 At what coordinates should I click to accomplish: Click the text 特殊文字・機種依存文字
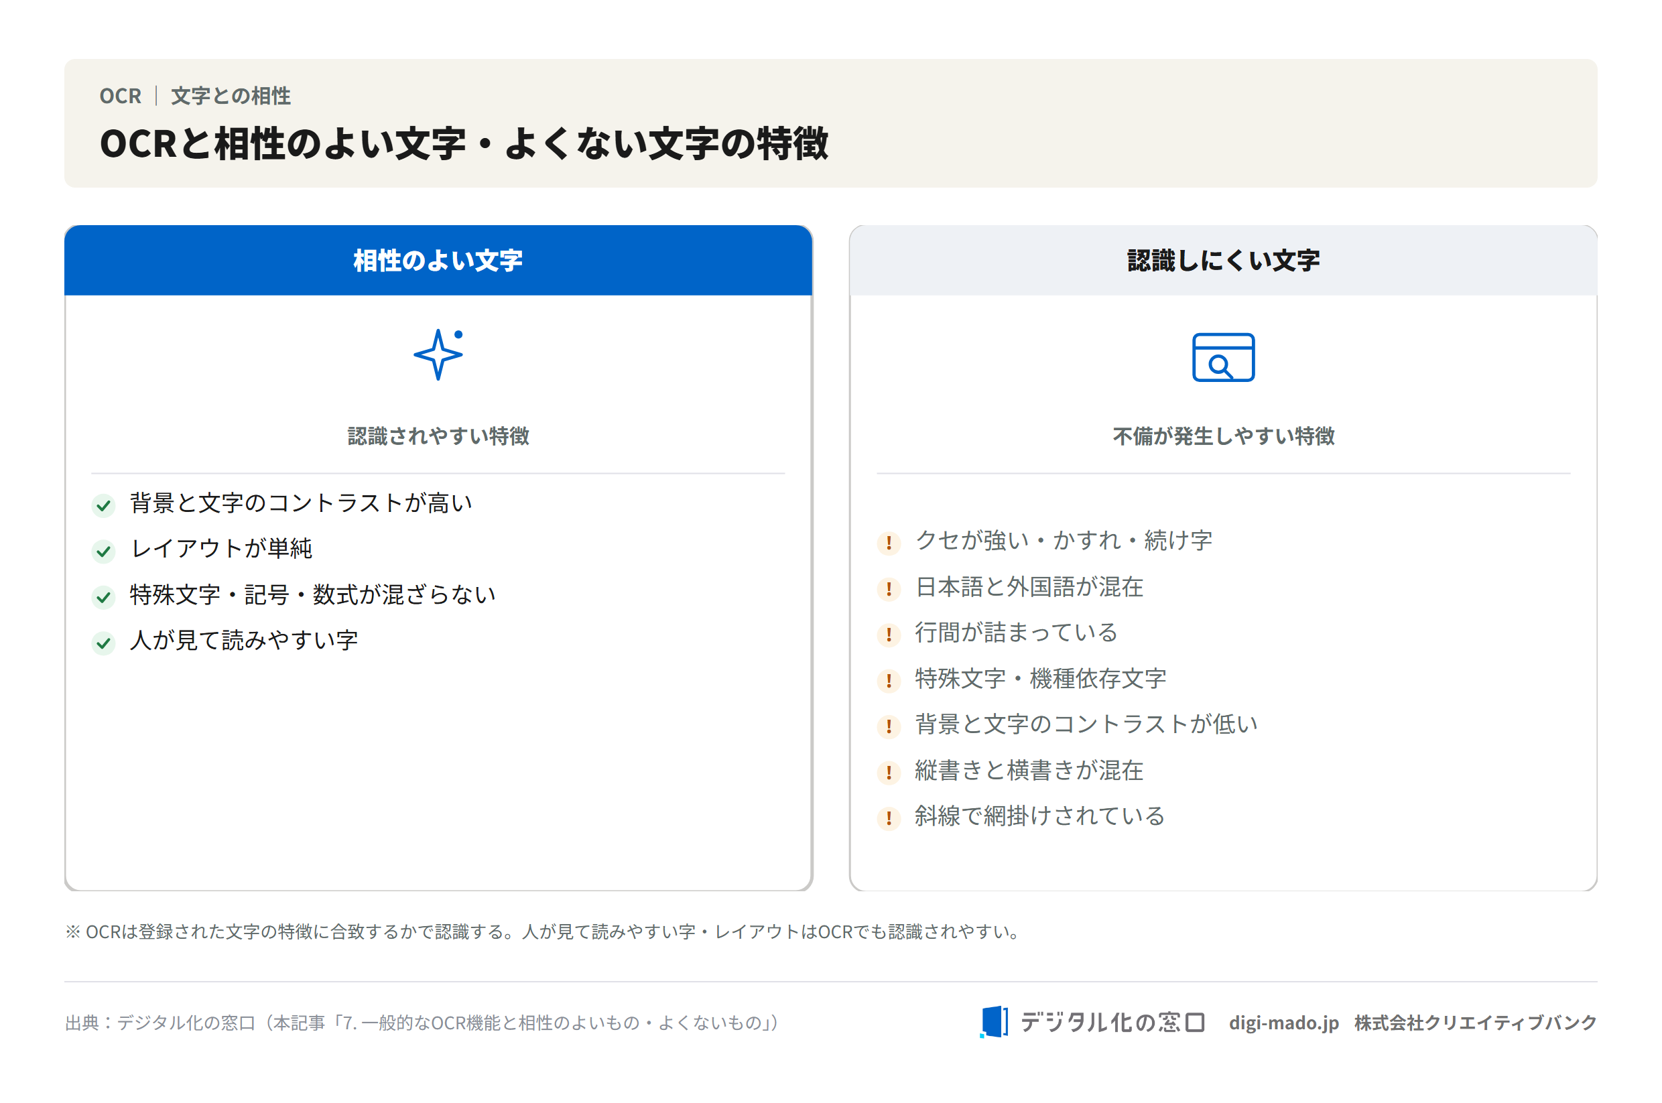[x=1040, y=679]
